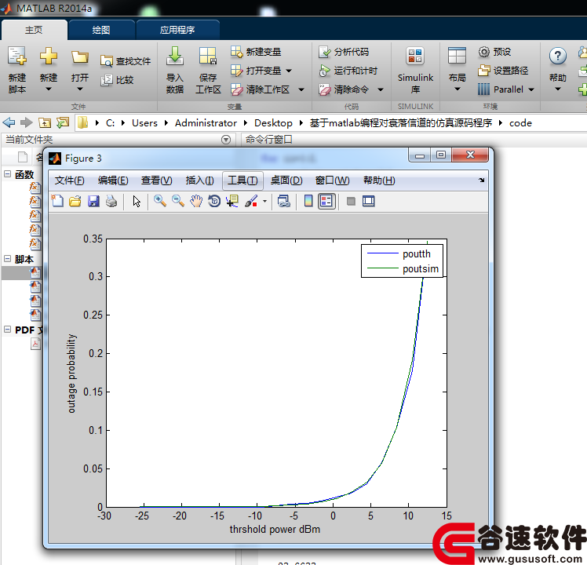Click Open File icon in Figure 3 toolbar
The width and height of the screenshot is (587, 565).
(x=75, y=201)
